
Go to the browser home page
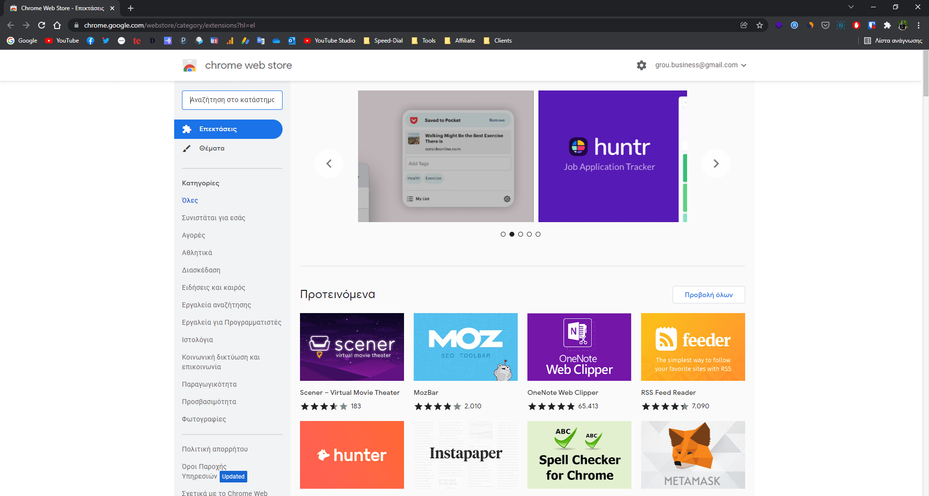57,25
